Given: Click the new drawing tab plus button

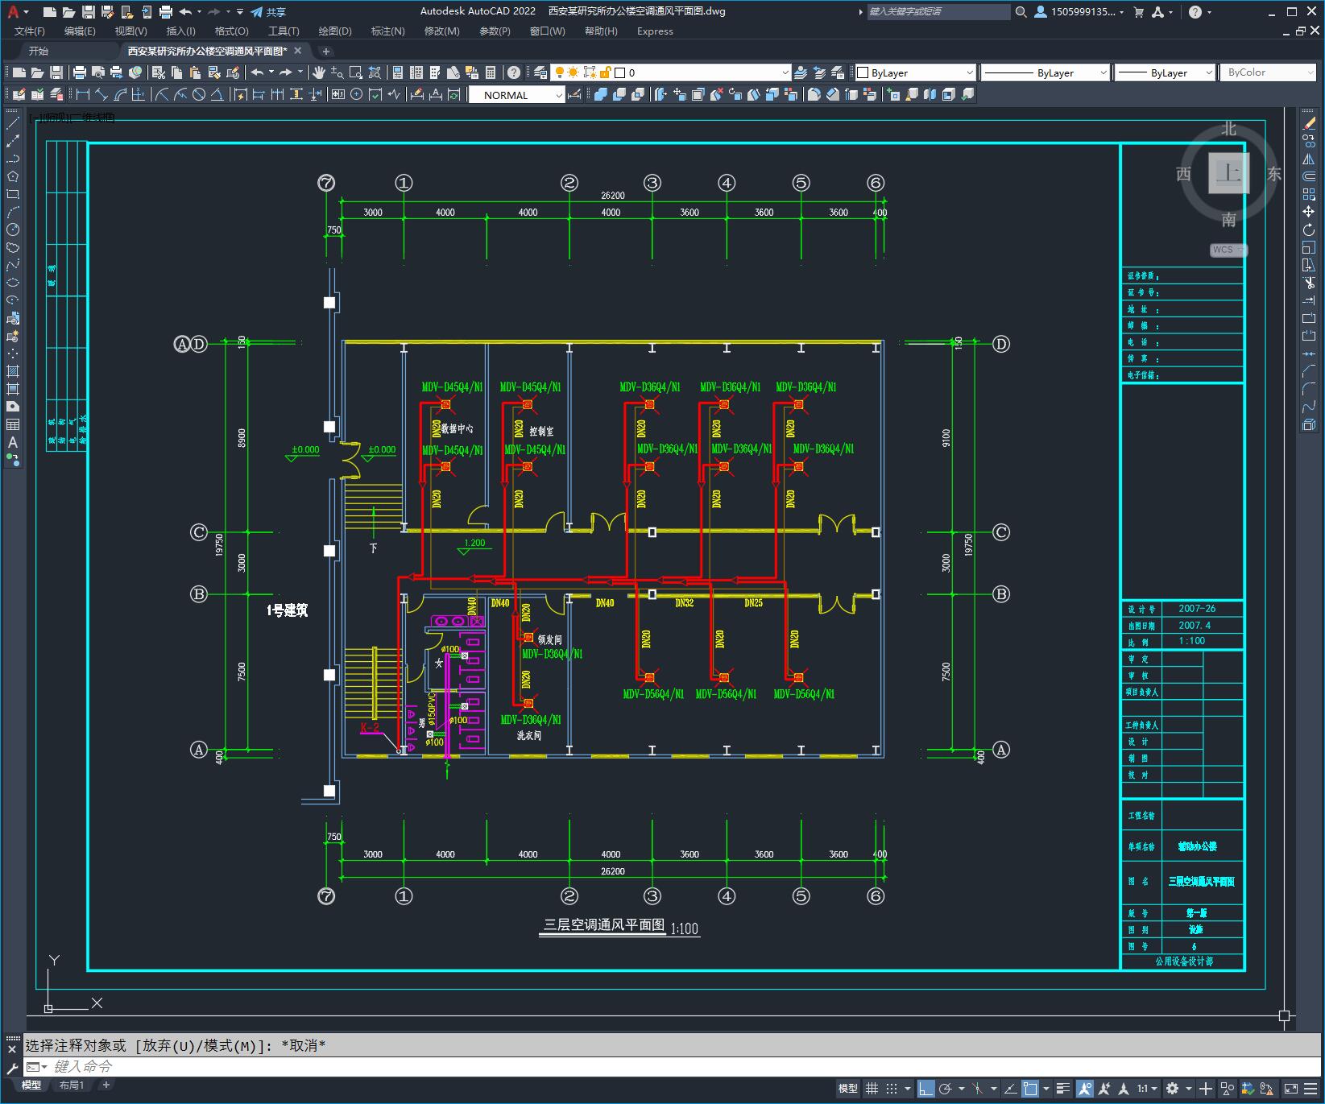Looking at the screenshot, I should [x=326, y=51].
